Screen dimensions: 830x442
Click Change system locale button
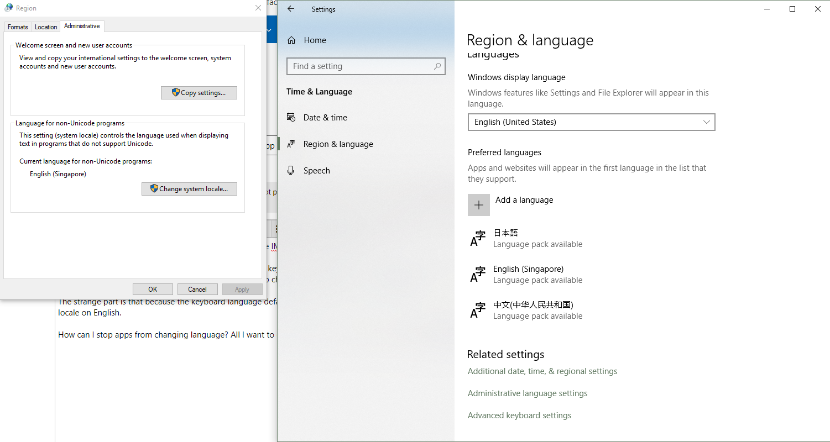189,189
